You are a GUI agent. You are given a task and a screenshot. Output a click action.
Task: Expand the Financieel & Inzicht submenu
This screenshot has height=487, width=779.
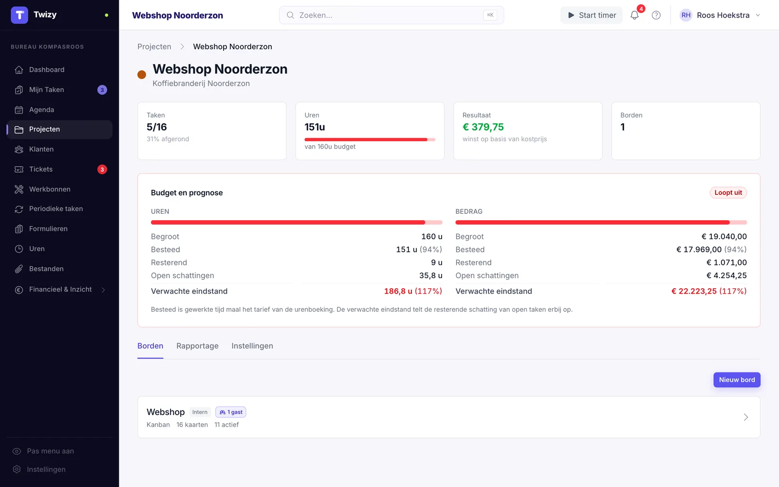point(103,290)
